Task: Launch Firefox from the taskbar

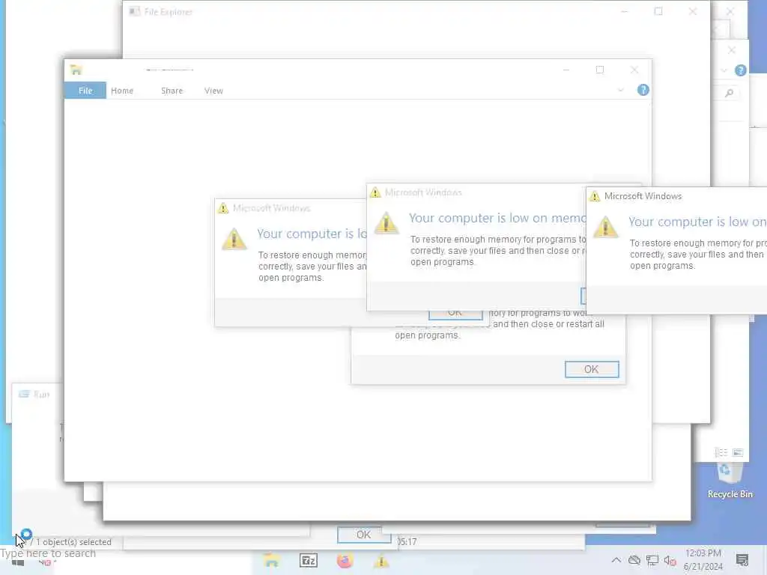Action: click(345, 561)
